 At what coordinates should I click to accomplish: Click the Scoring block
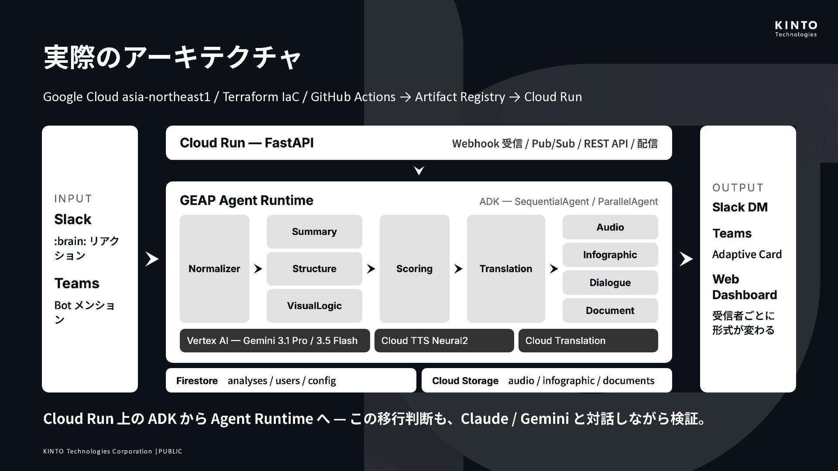coord(414,269)
